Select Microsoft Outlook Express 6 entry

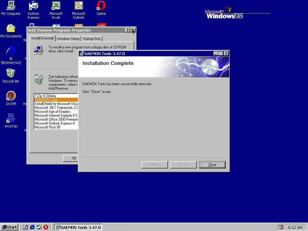point(56,123)
